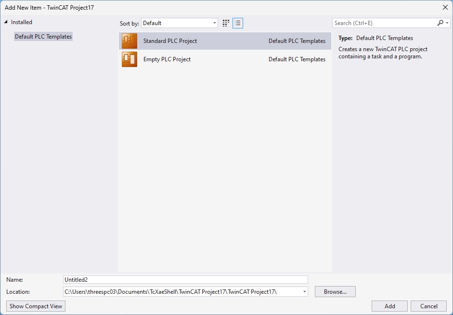Select the Empty PLC Project icon
Viewport: 453px width, 315px height.
pos(129,59)
